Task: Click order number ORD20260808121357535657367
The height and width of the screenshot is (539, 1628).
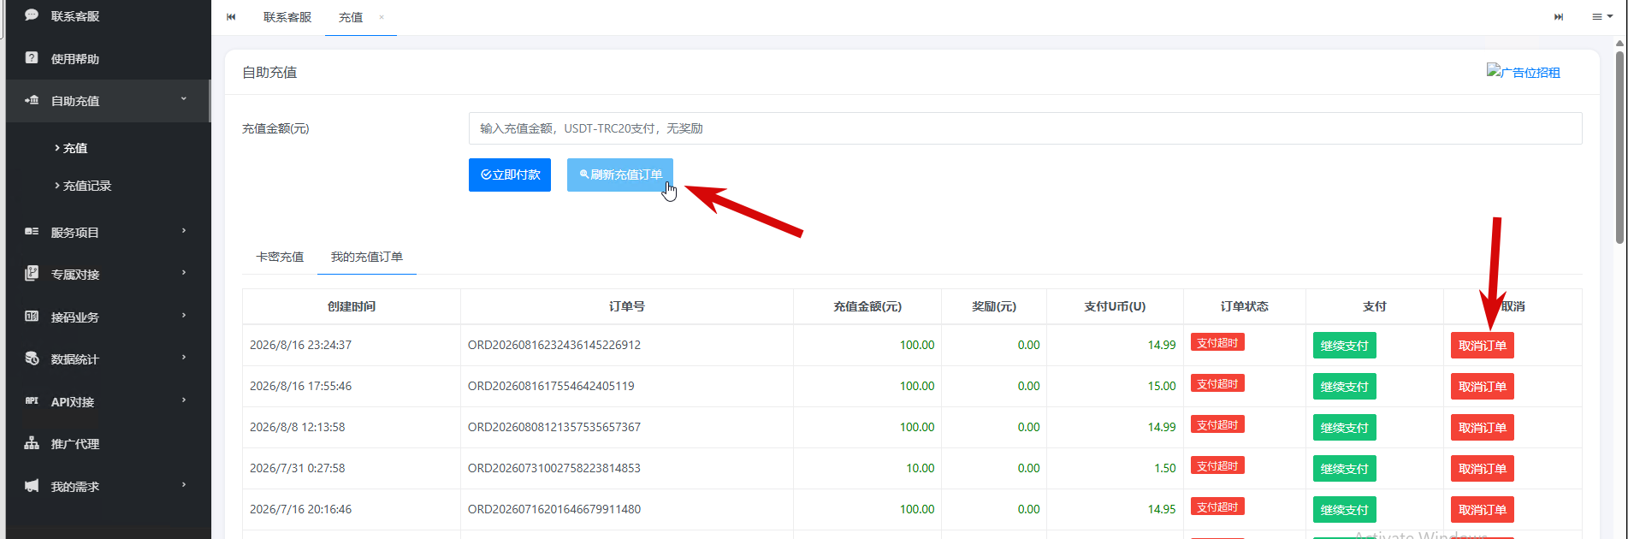Action: pyautogui.click(x=554, y=427)
